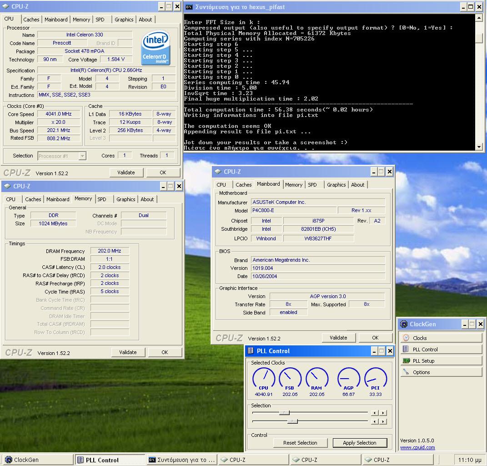Click the AGP clock gauge dial
The image size is (487, 466).
point(348,378)
